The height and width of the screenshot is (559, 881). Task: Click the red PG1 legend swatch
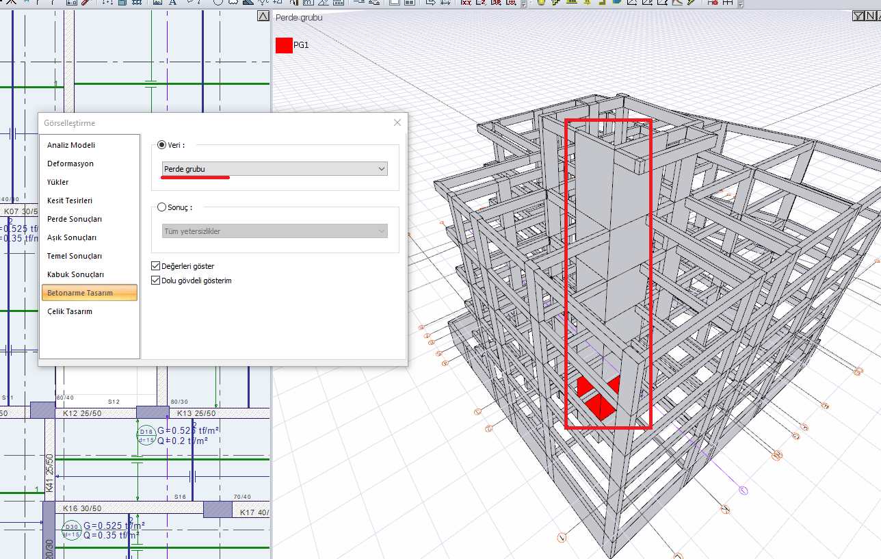pos(284,45)
